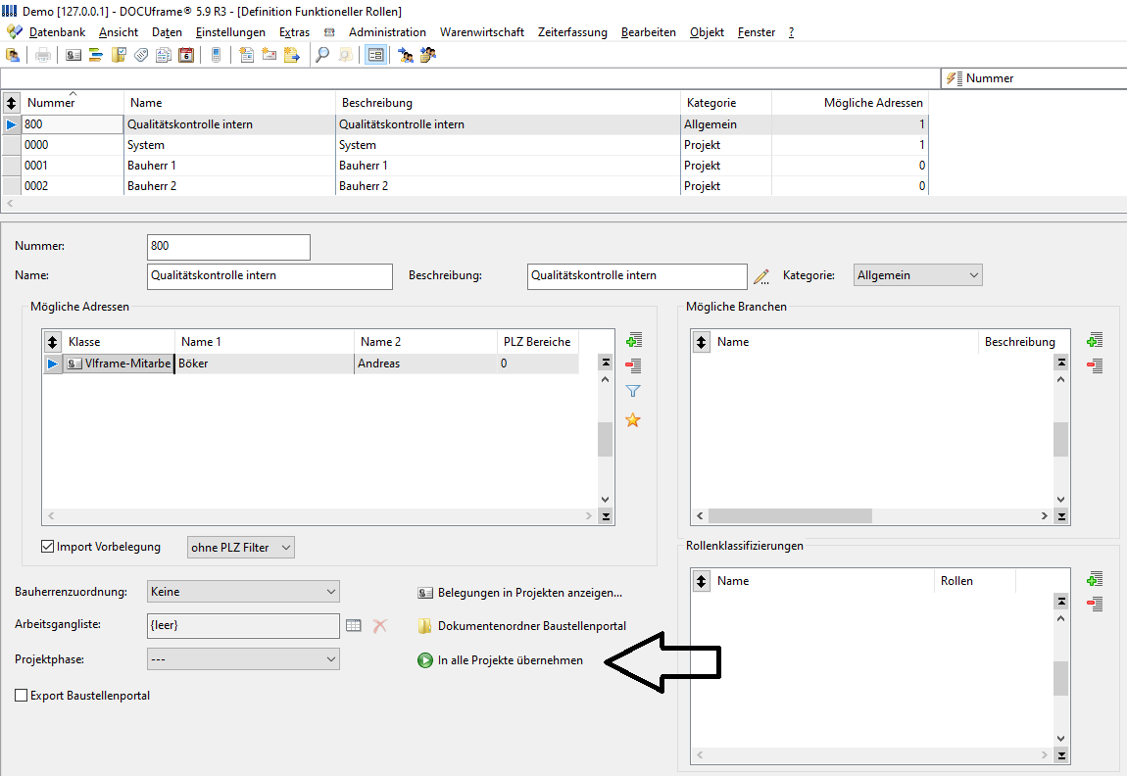
Task: Sort by Mögliche Adressen column header
Action: (x=851, y=103)
